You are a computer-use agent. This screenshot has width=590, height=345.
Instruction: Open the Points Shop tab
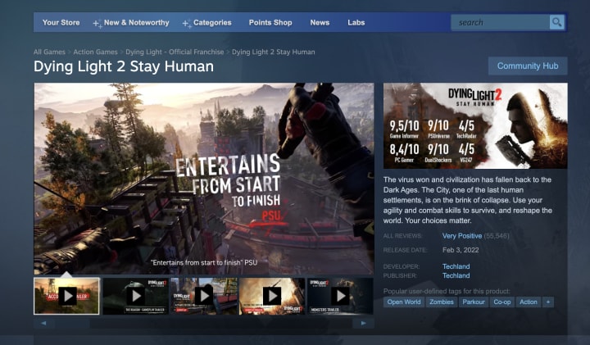[x=270, y=23]
